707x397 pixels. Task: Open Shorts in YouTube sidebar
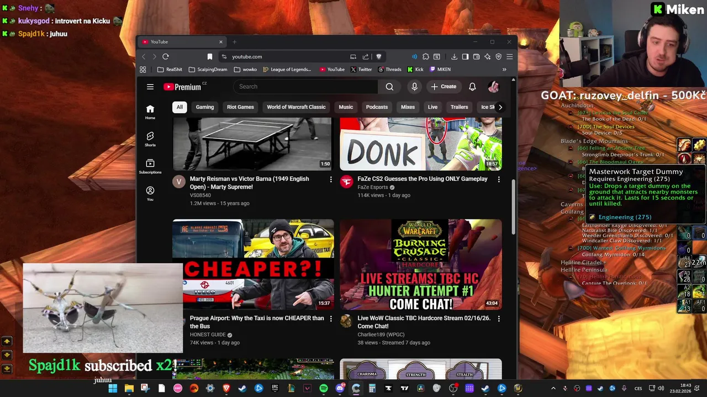(150, 139)
